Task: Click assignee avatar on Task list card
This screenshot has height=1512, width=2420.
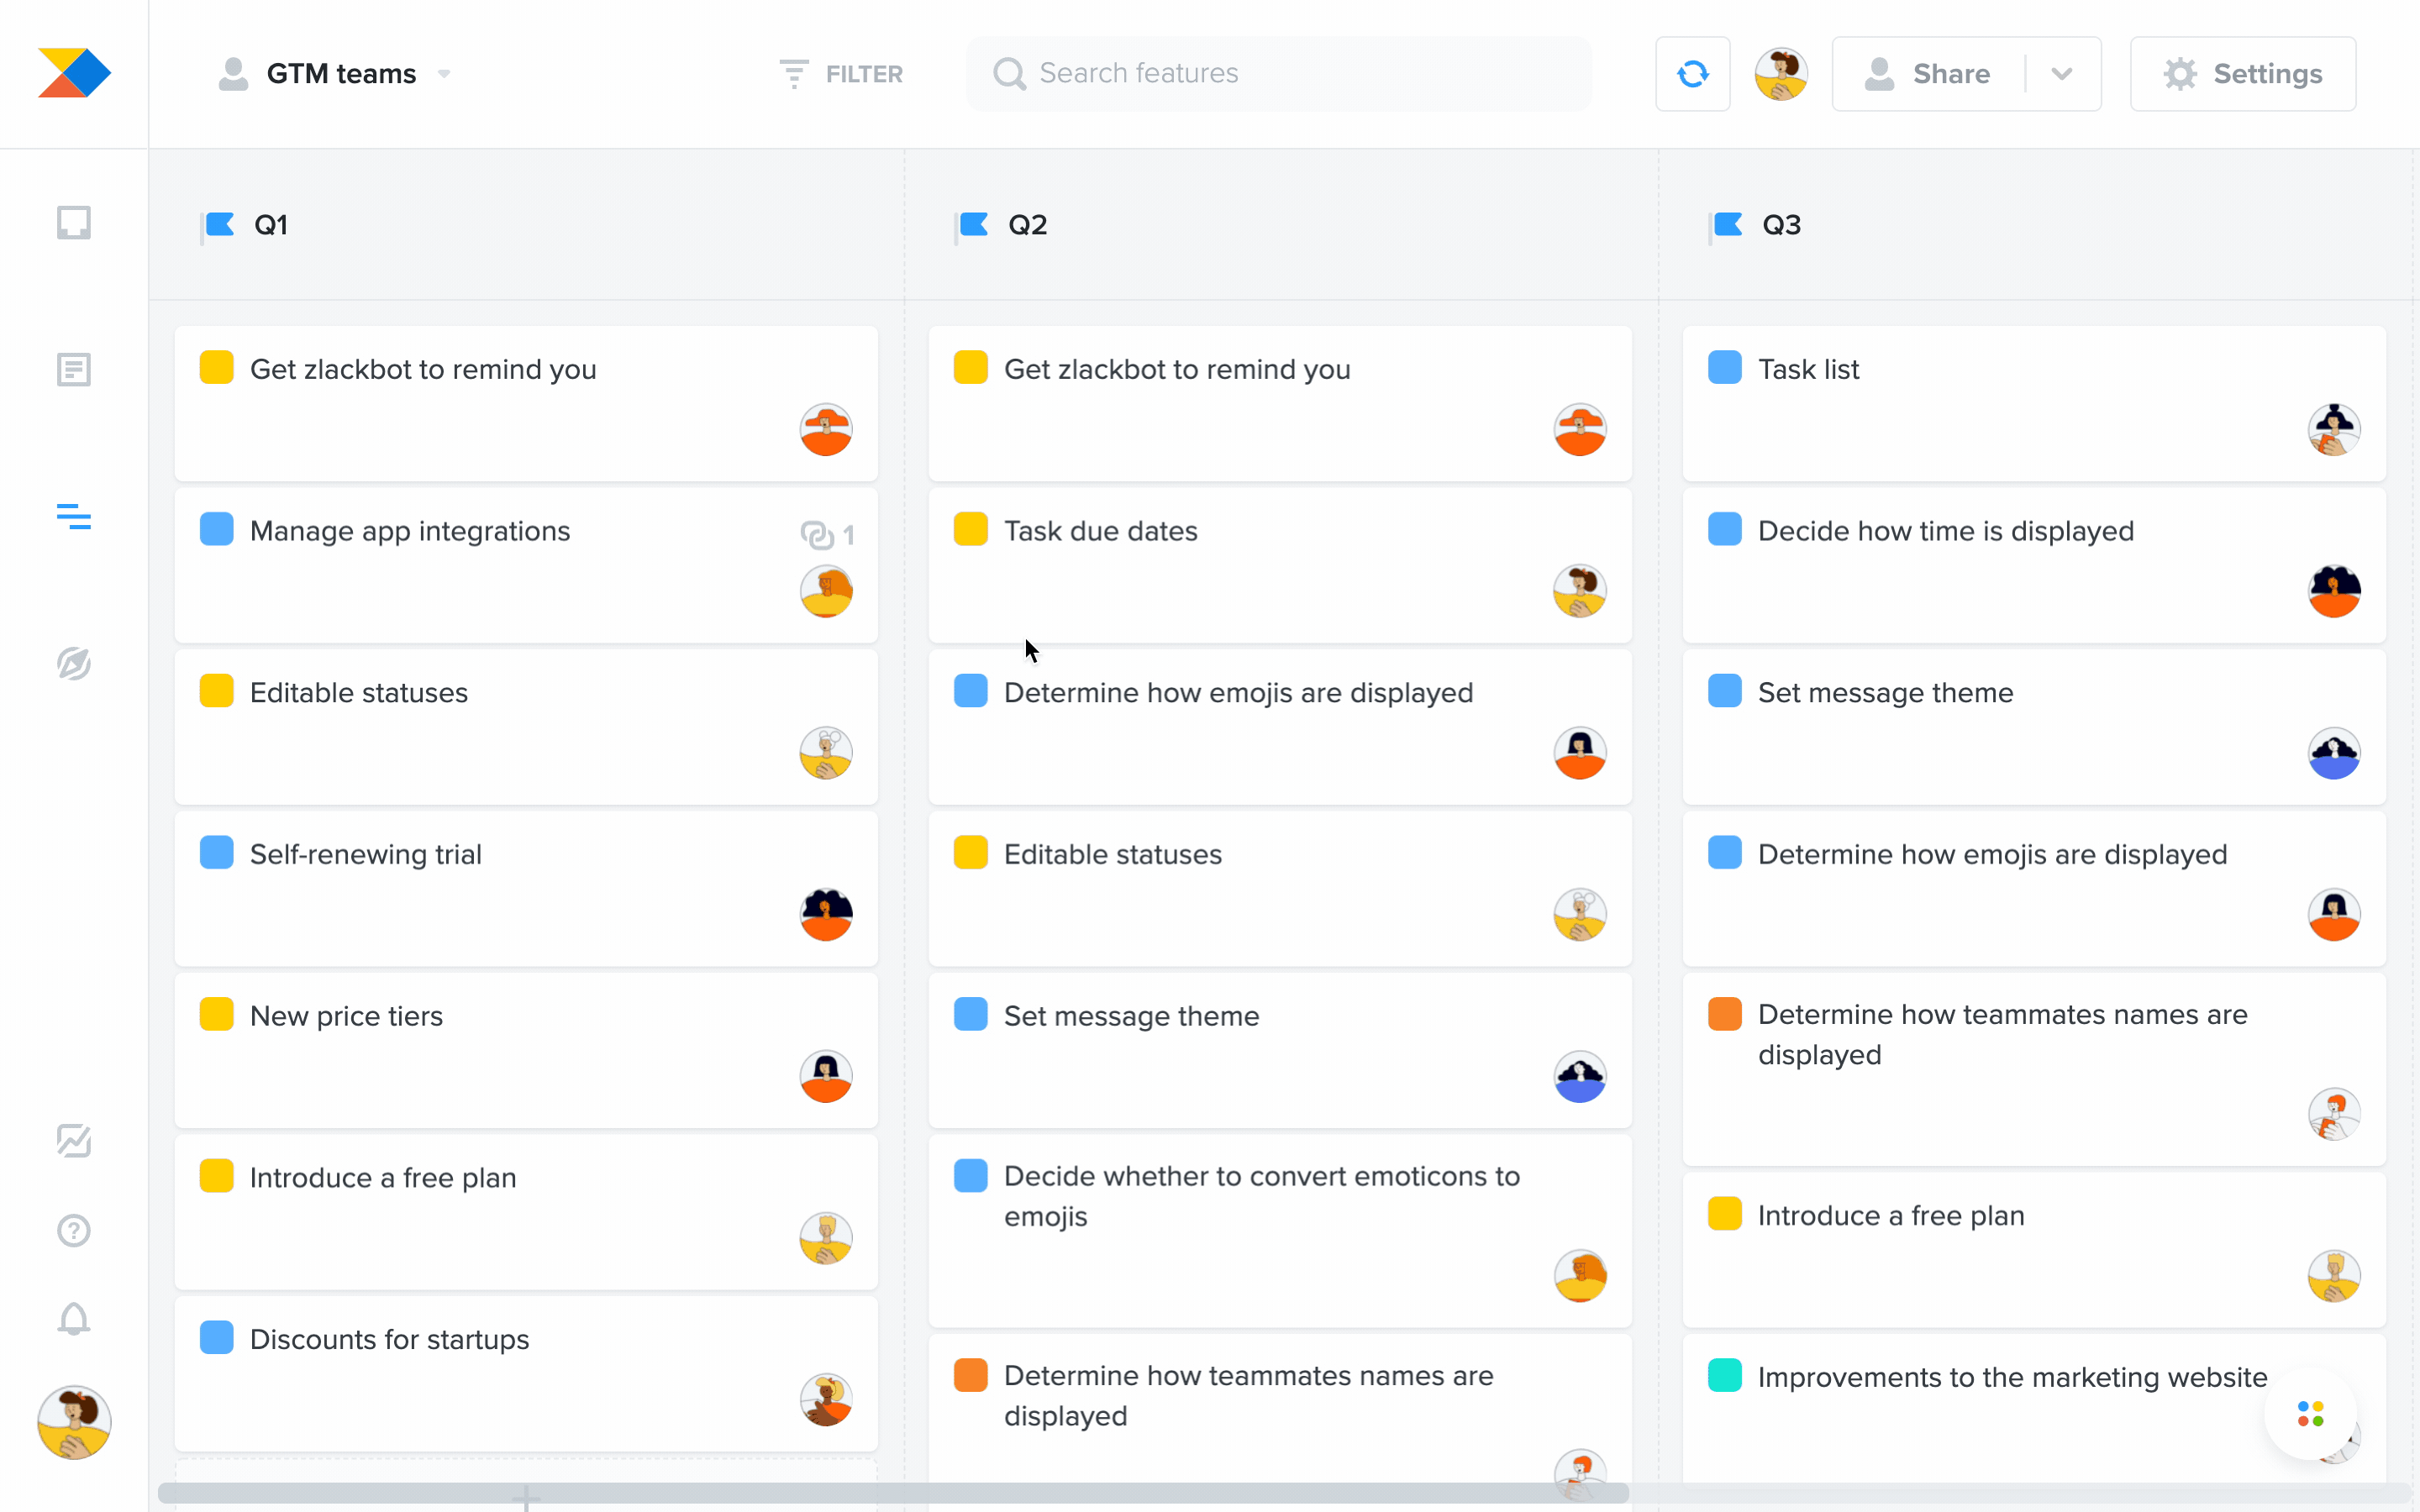Action: point(2334,430)
